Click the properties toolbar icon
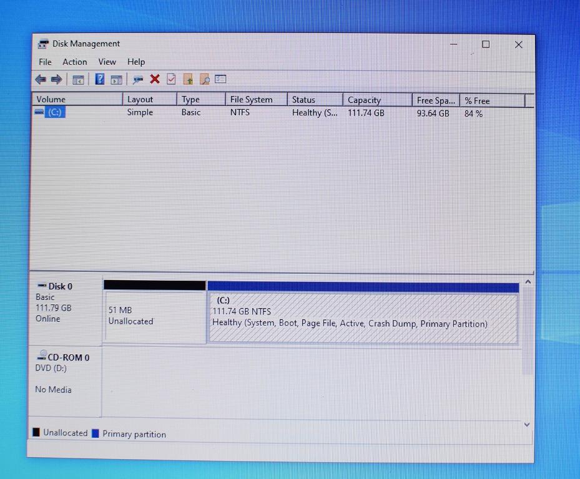The width and height of the screenshot is (580, 479). (170, 79)
